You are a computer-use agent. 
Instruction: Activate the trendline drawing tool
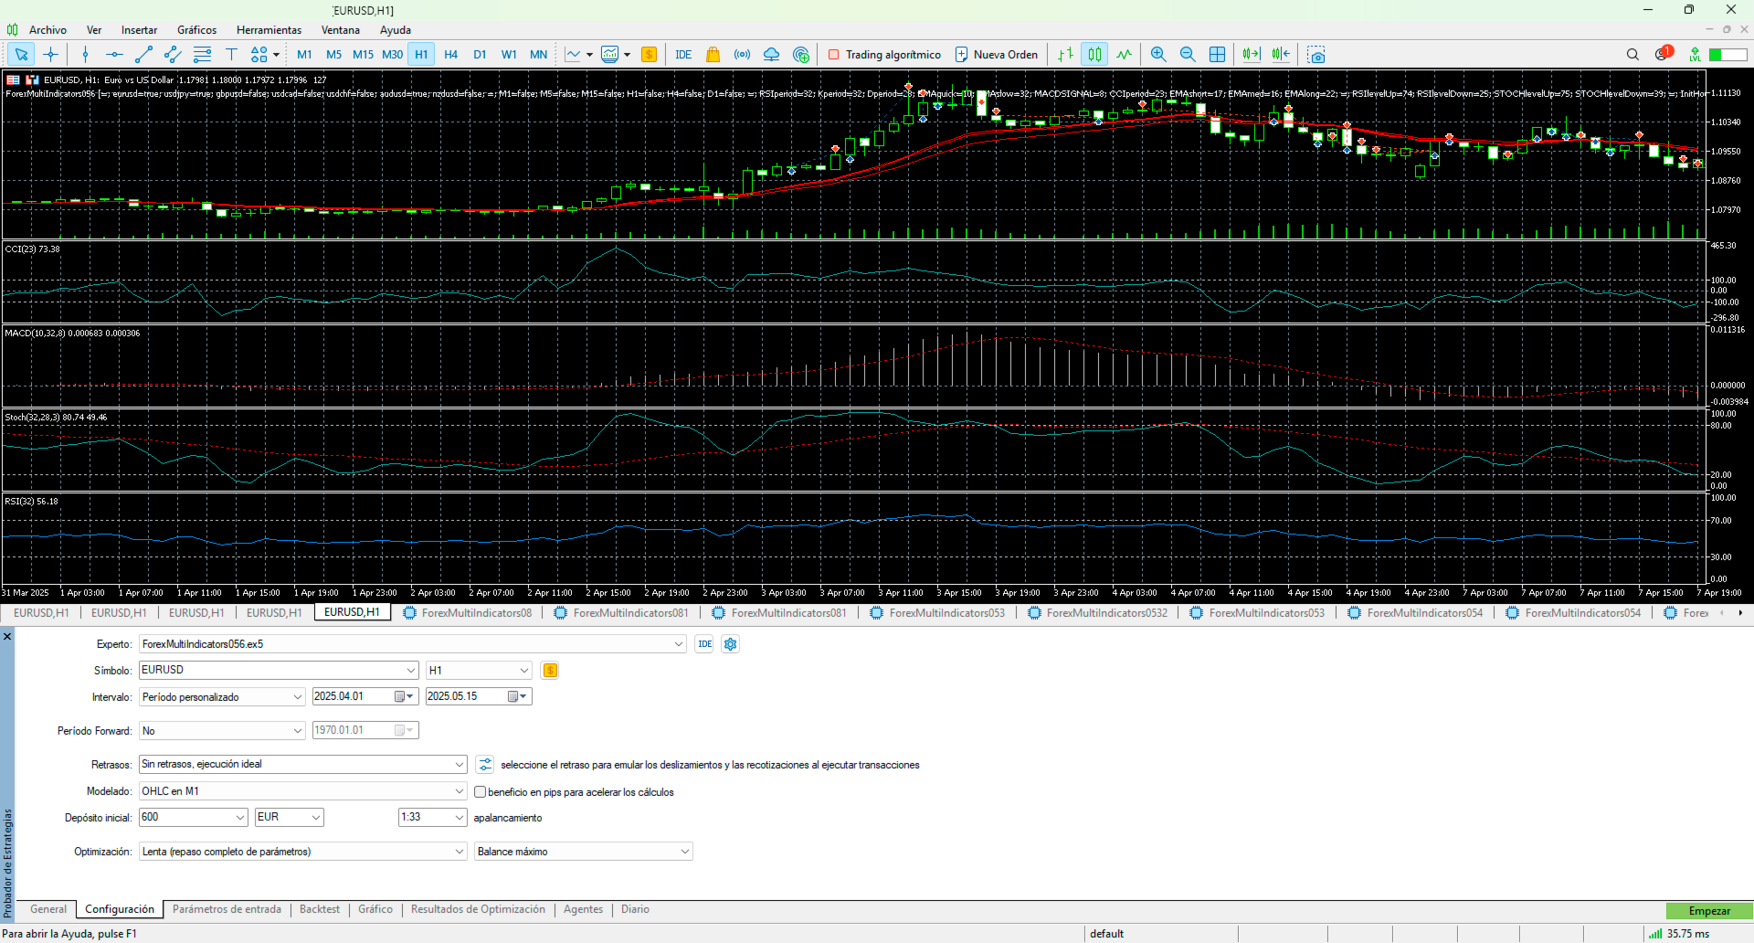click(x=143, y=55)
